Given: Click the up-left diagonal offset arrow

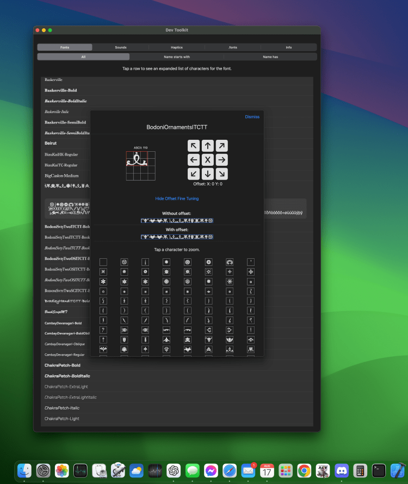Looking at the screenshot, I should pyautogui.click(x=194, y=146).
